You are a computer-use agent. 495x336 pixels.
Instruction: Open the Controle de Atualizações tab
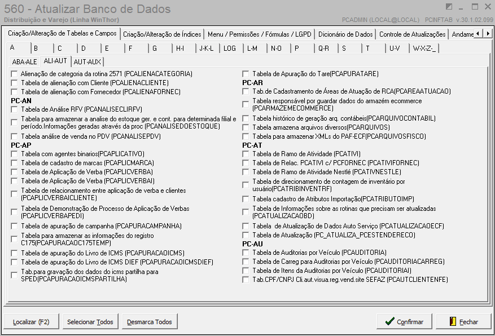point(412,34)
